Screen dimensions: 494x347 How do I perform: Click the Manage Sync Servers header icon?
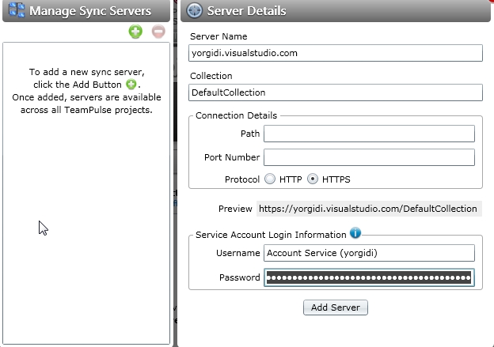click(16, 11)
